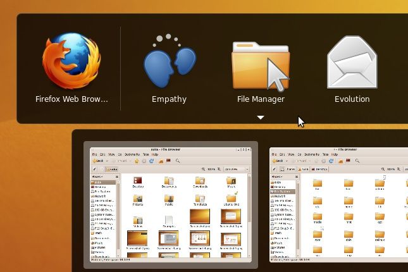Screen dimensions: 408x272
Task: Click Stop loading icon in home folder window
Action: pos(144,161)
